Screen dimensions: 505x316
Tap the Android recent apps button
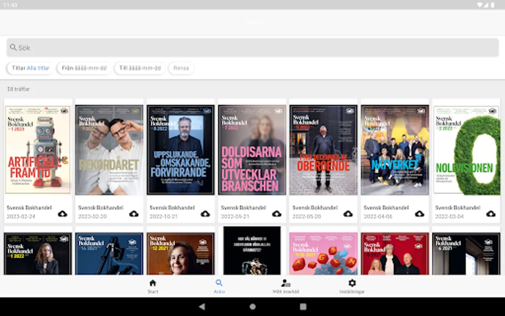coord(303,307)
